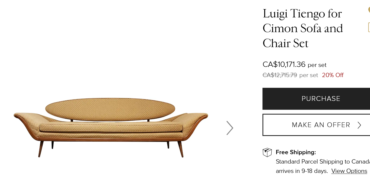The image size is (370, 178).
Task: Open View Options for shipping
Action: point(349,171)
